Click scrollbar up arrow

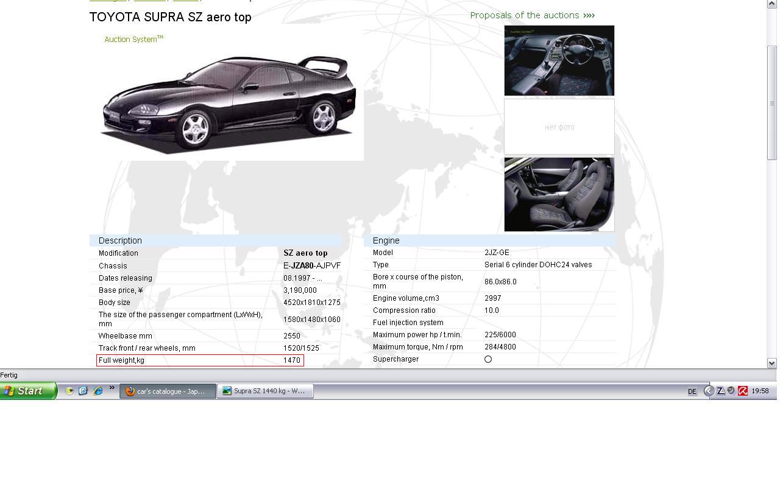(x=772, y=4)
